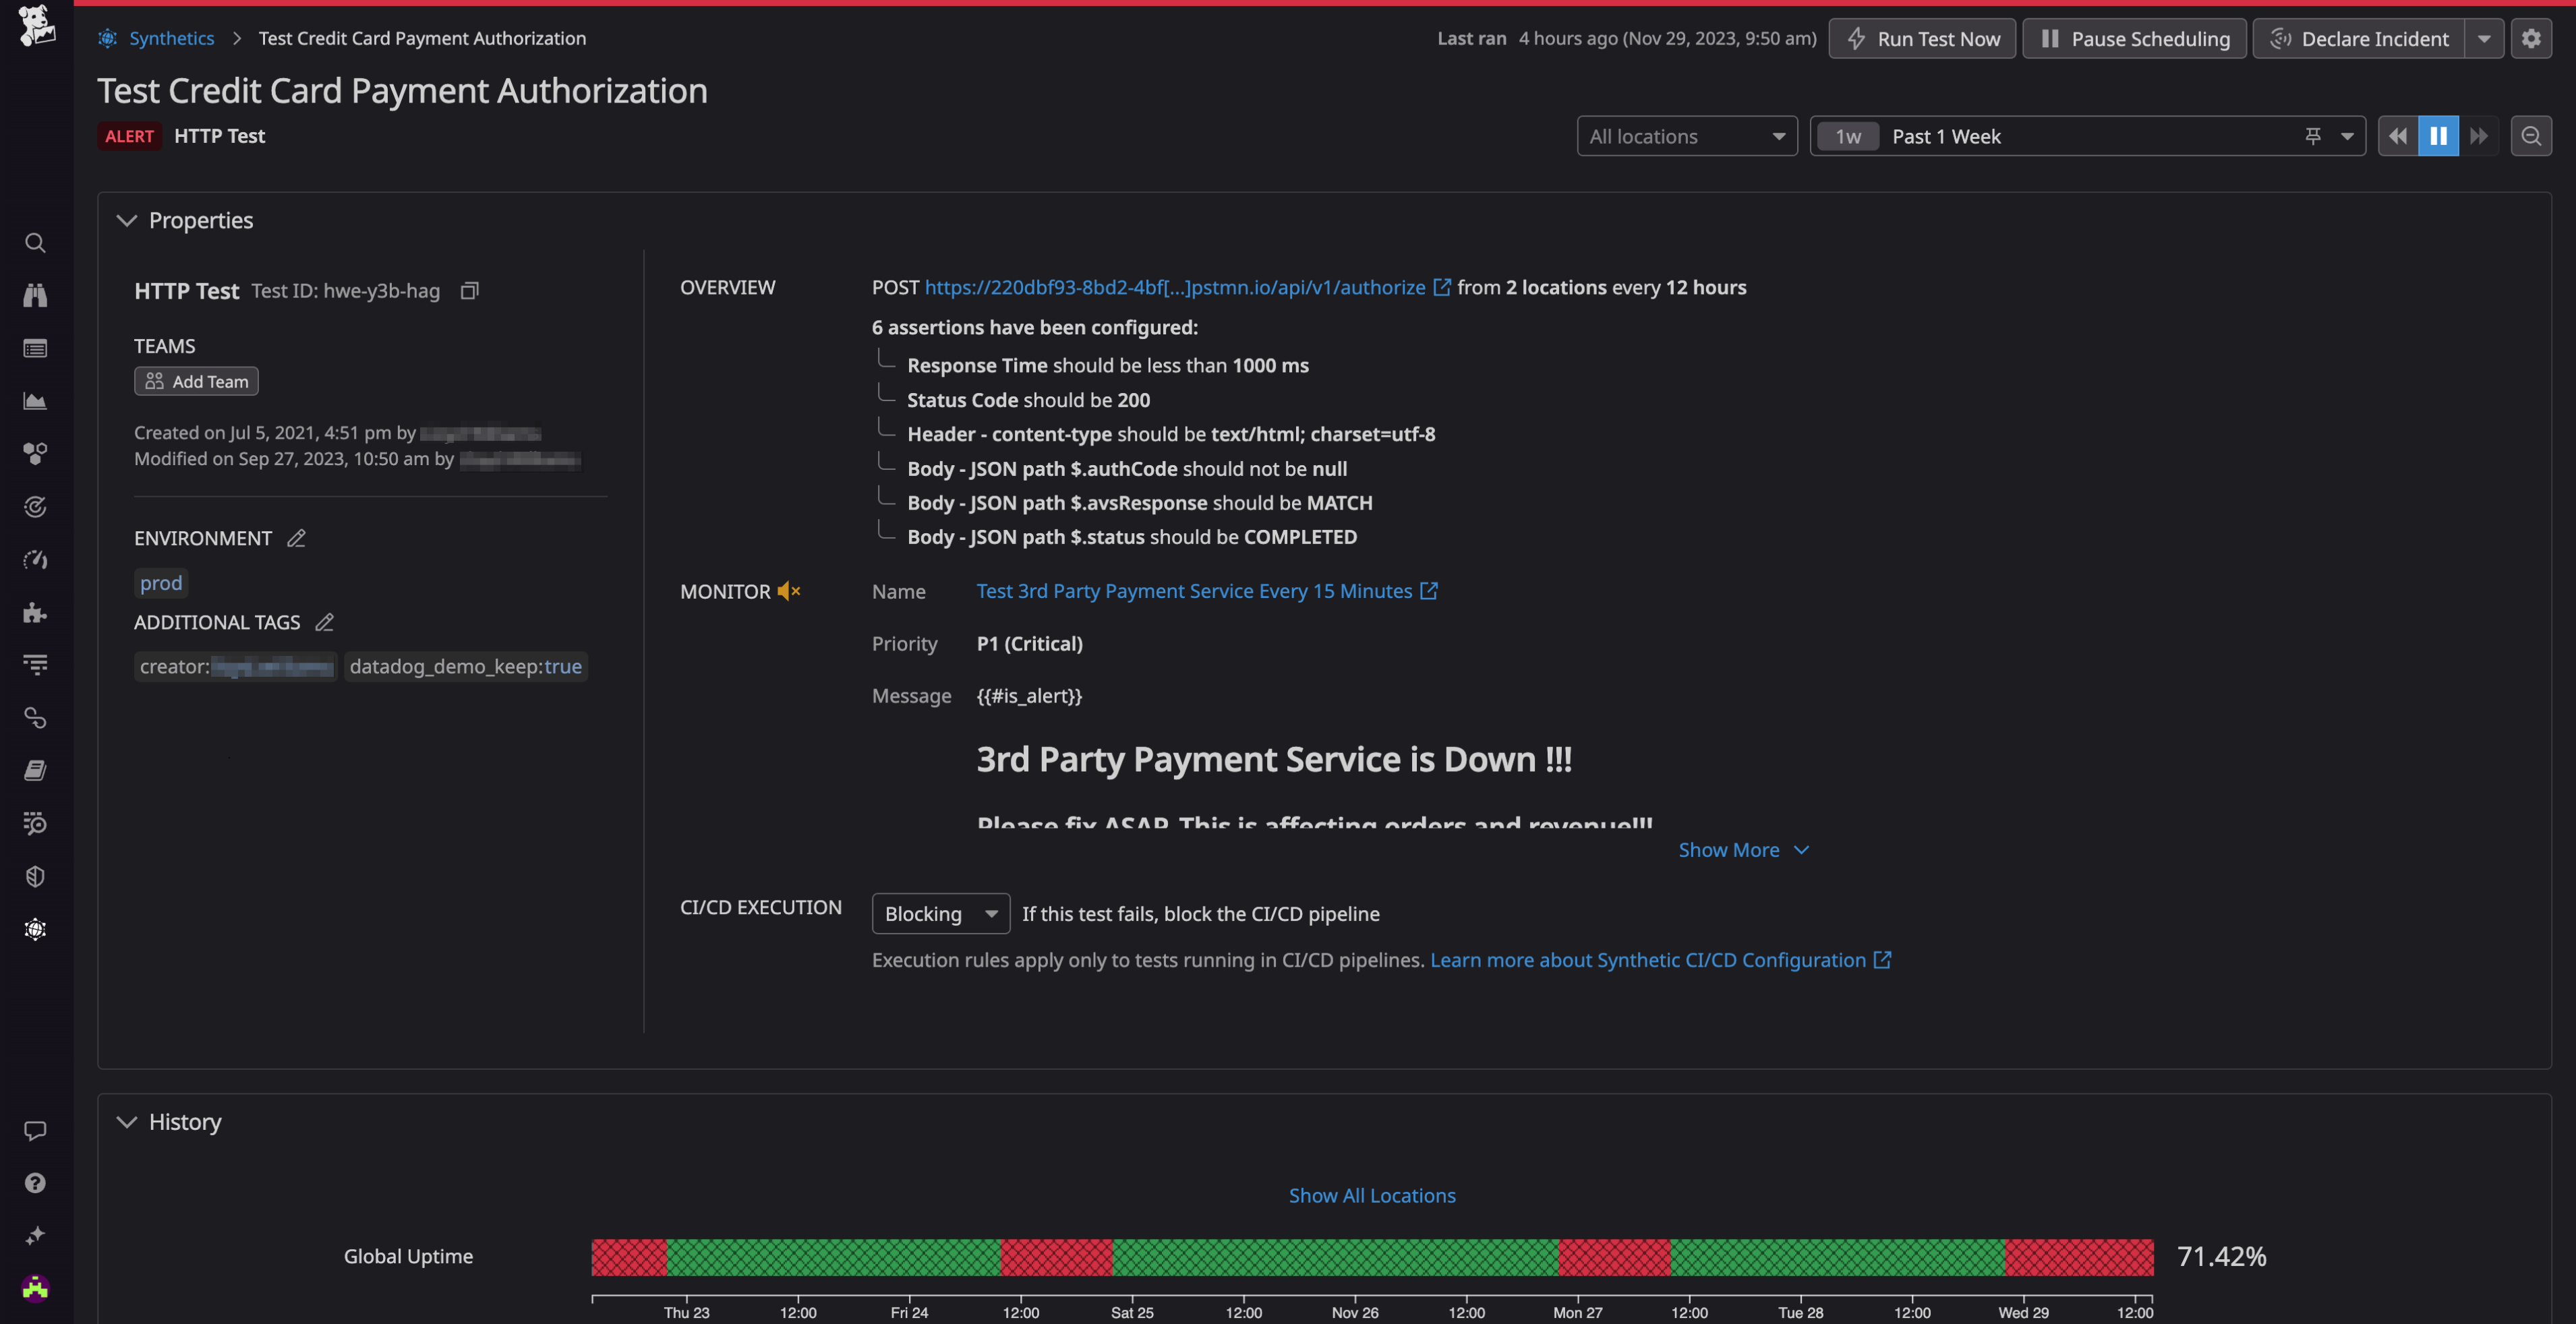Open the sidebar search icon
The width and height of the screenshot is (2576, 1324).
pyautogui.click(x=35, y=242)
